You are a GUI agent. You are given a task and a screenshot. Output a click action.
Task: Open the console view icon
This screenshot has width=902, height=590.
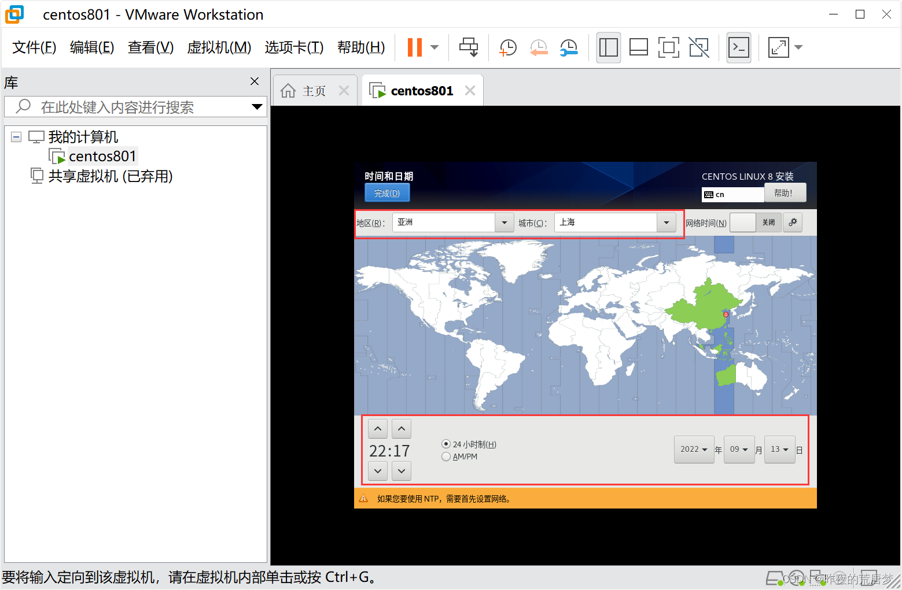(739, 47)
